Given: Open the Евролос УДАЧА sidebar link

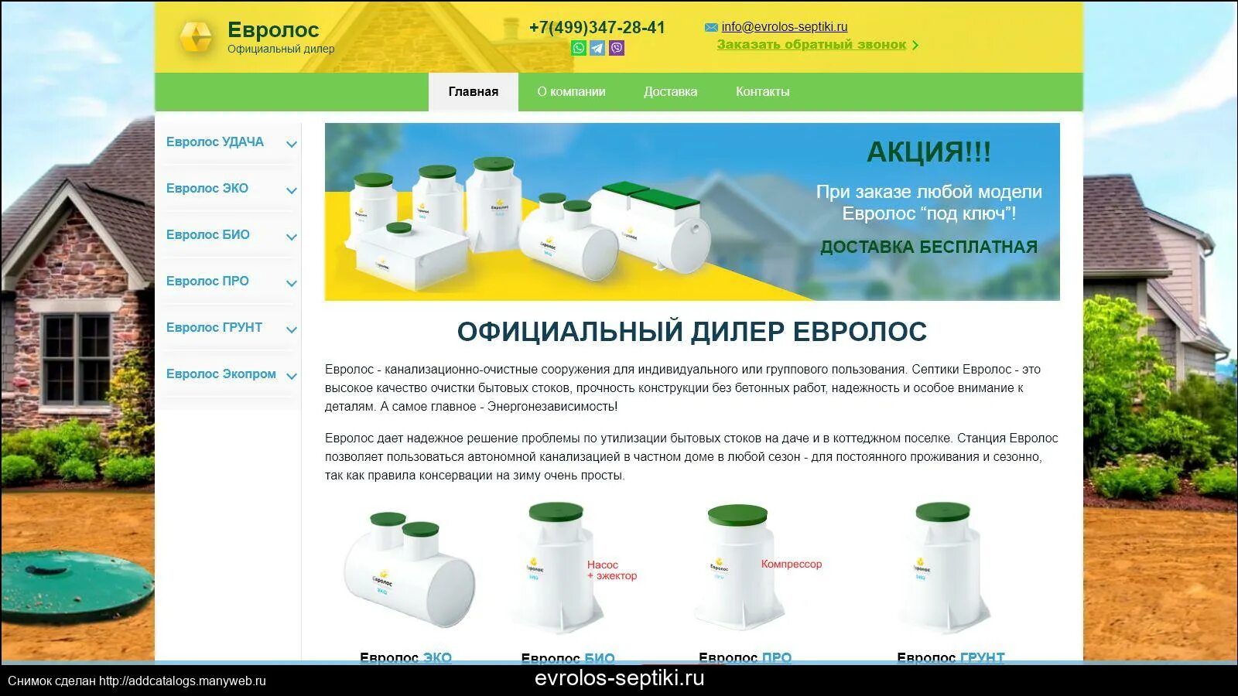Looking at the screenshot, I should (215, 142).
